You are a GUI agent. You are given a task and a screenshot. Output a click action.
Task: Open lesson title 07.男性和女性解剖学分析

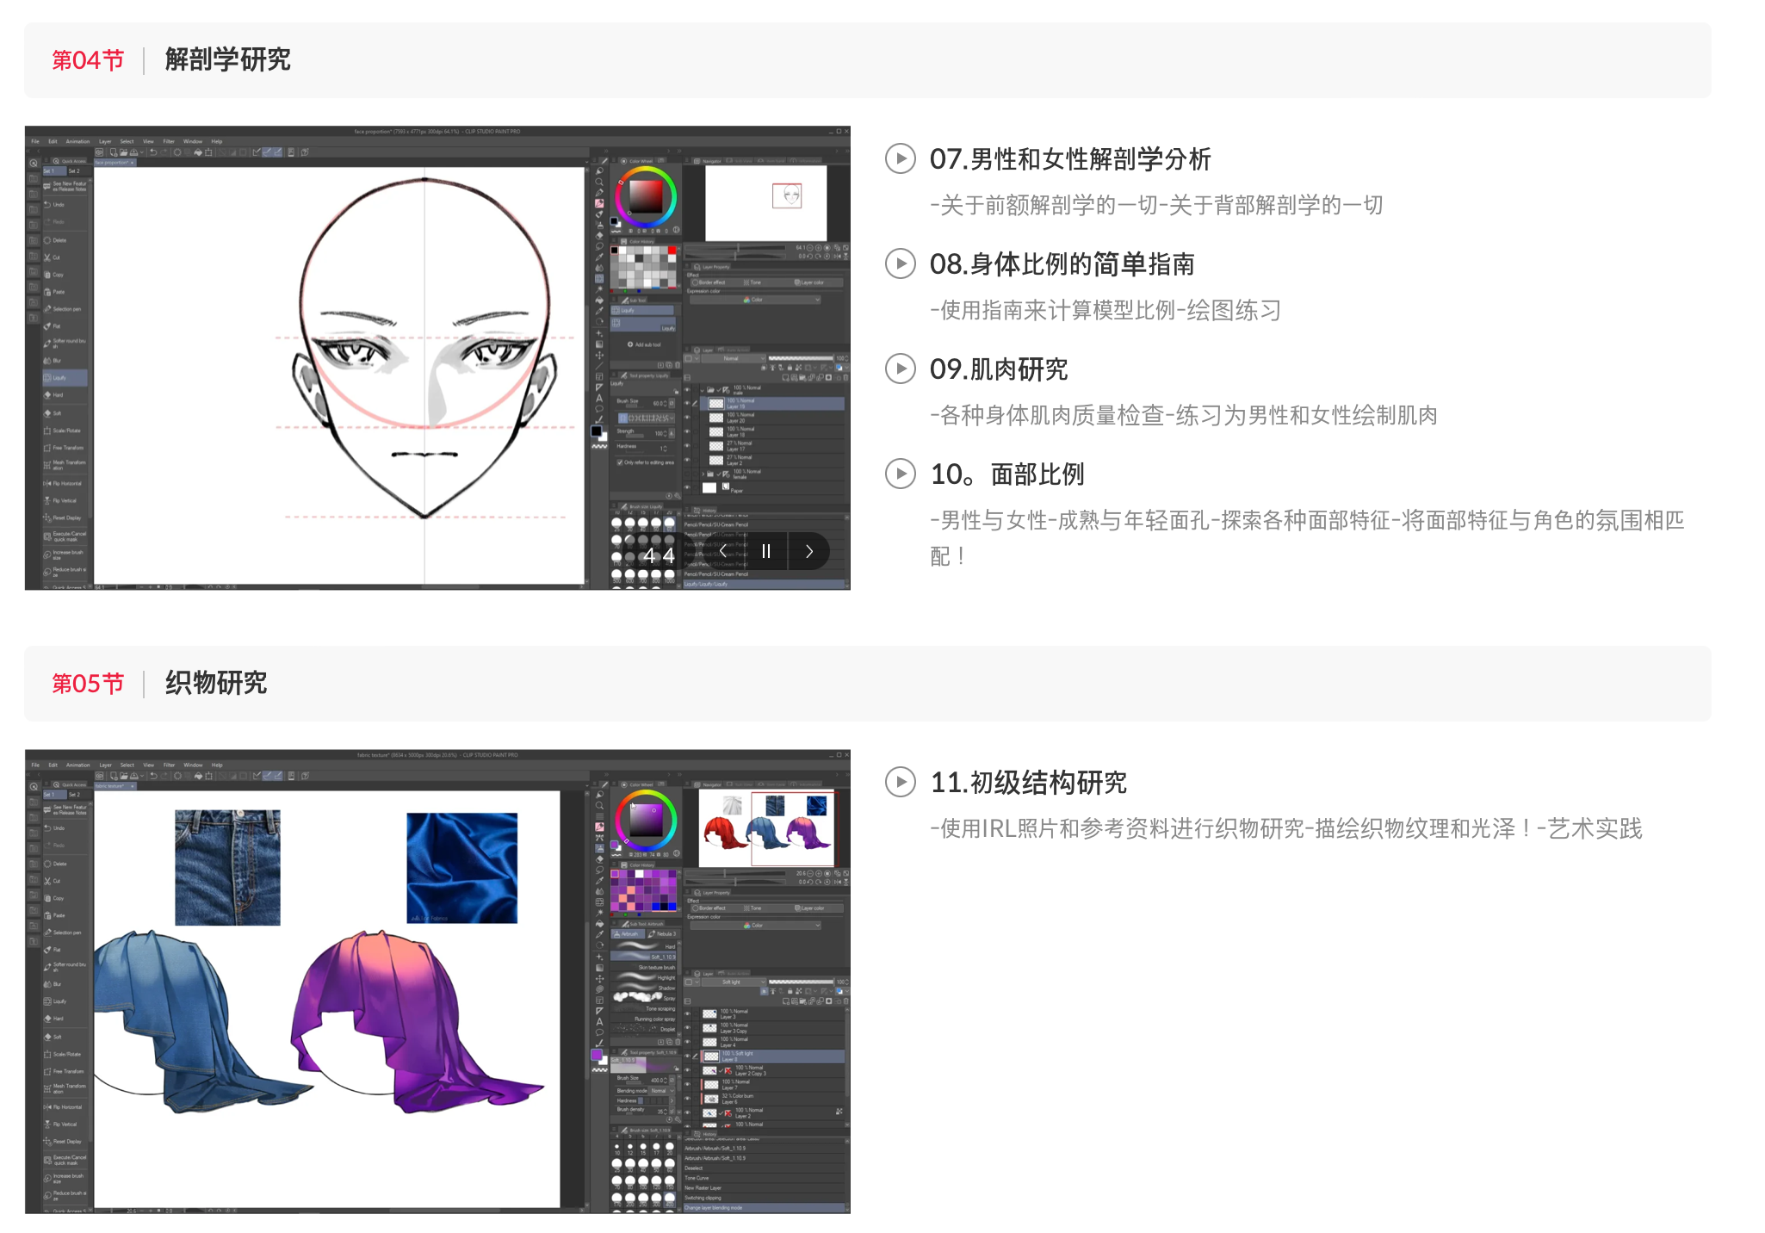1070,159
